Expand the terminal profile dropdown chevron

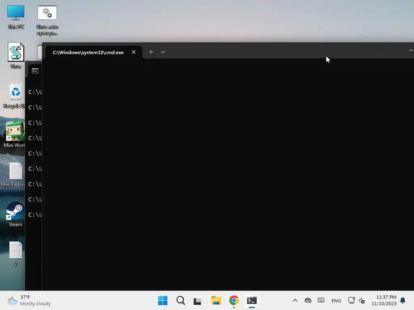click(163, 52)
